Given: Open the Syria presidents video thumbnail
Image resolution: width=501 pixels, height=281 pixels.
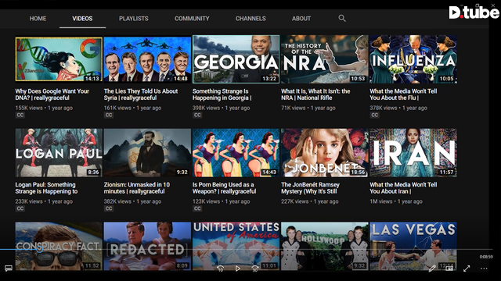Looking at the screenshot, I should tap(147, 59).
